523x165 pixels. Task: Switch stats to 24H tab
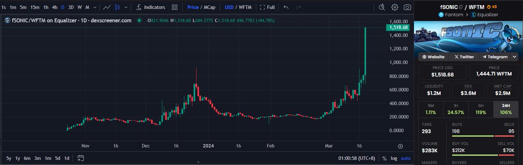506,109
